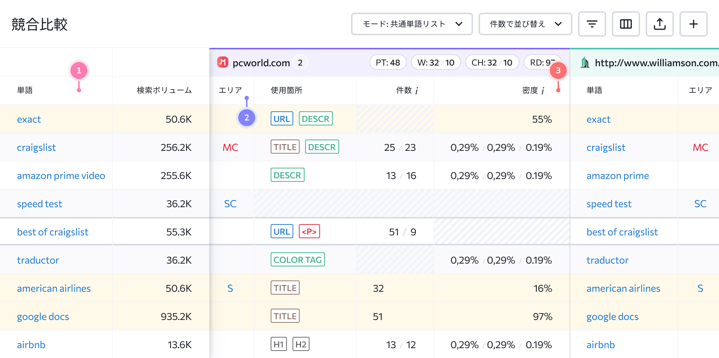Click the count badge 2 next to pcworld.com

pos(300,62)
